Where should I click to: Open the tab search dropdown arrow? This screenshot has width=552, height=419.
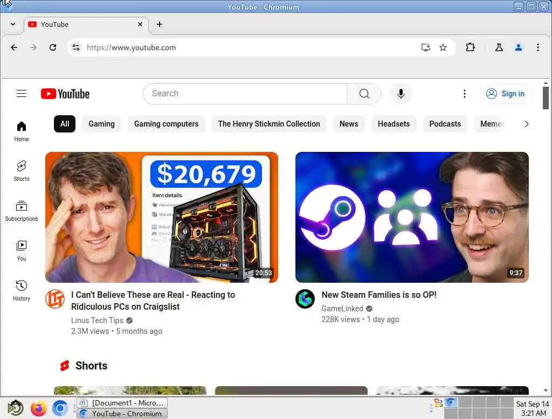pyautogui.click(x=13, y=24)
